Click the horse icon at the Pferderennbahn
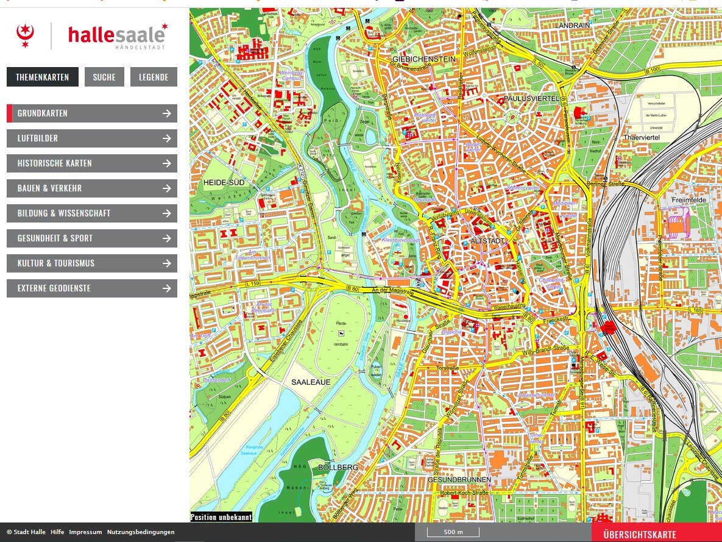 pos(341,332)
